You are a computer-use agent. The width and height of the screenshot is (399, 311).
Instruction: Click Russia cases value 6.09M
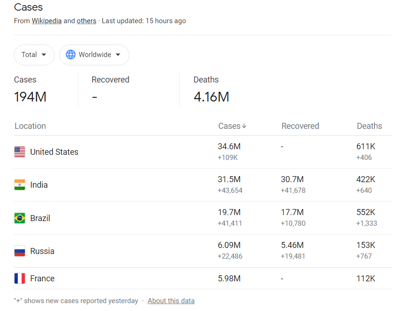[229, 245]
